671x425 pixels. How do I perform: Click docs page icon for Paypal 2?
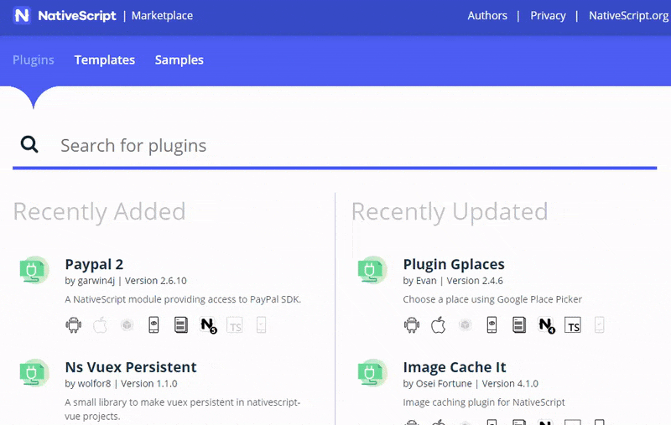[180, 325]
